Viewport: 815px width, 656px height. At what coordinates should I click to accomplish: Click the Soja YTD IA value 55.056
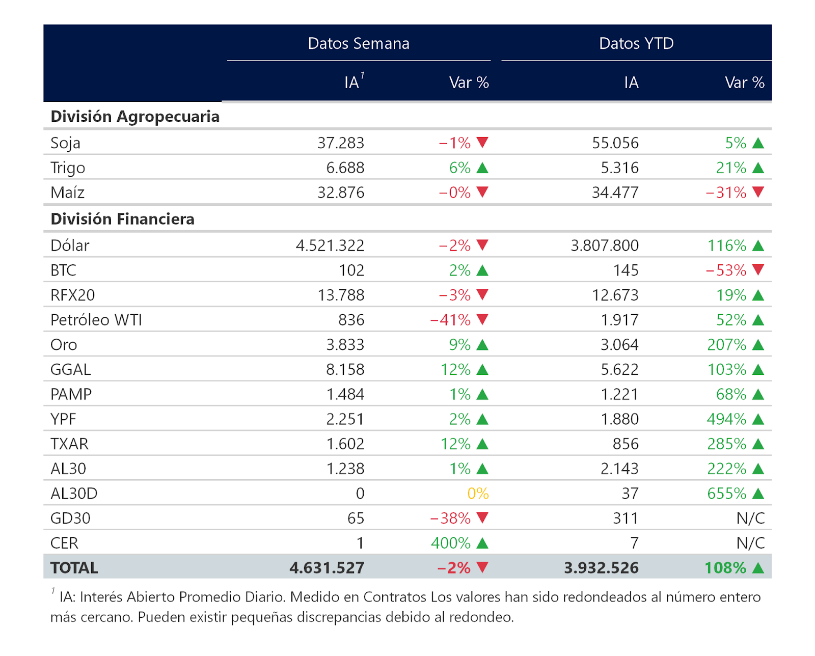615,143
